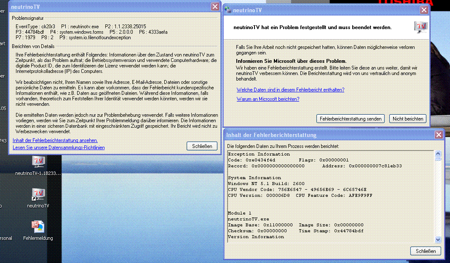Image resolution: width=450 pixels, height=263 pixels.
Task: Click the 'Time Stamp: 0x44784bdf' value
Action: point(331,231)
